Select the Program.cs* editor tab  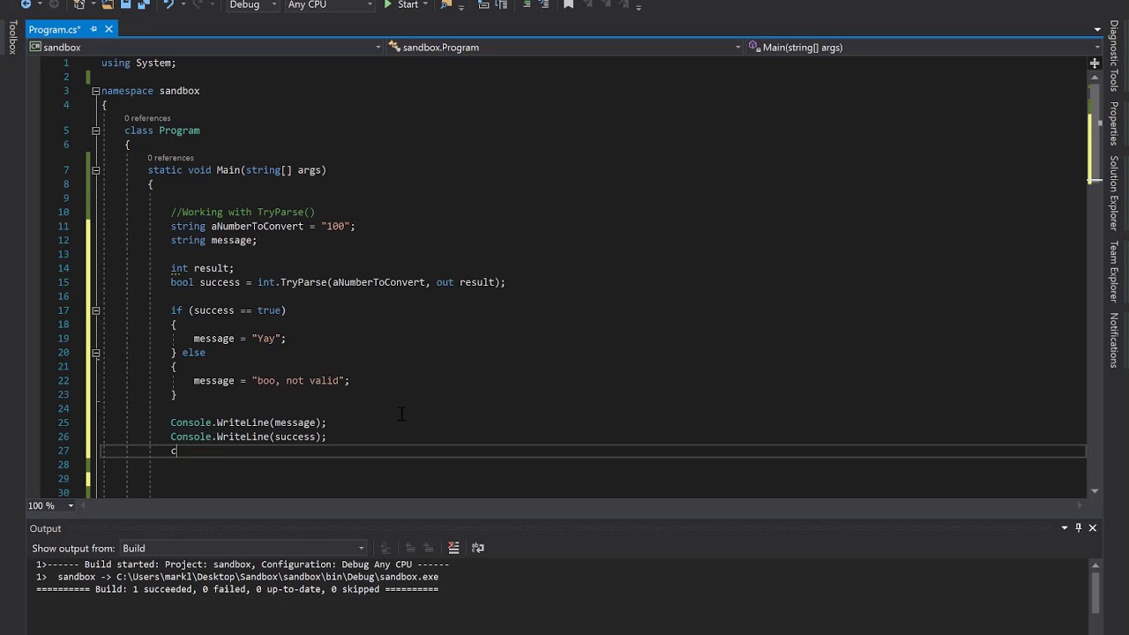[x=55, y=29]
